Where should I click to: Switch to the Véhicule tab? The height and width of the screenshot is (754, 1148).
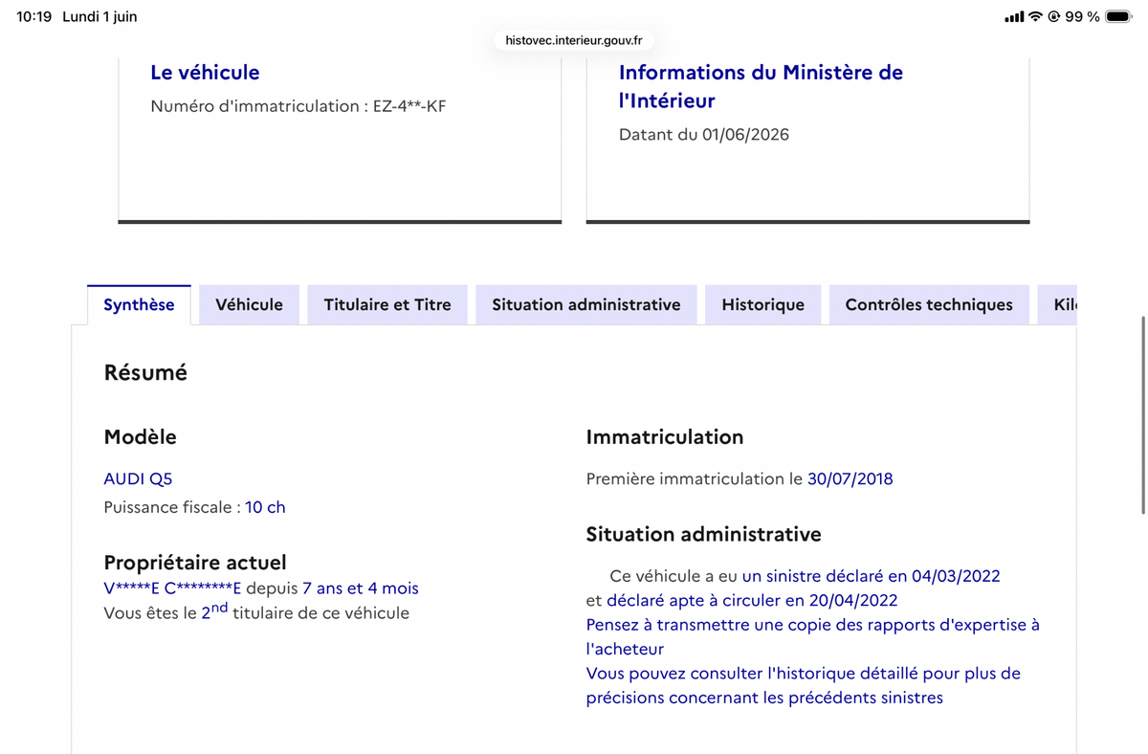(x=249, y=305)
